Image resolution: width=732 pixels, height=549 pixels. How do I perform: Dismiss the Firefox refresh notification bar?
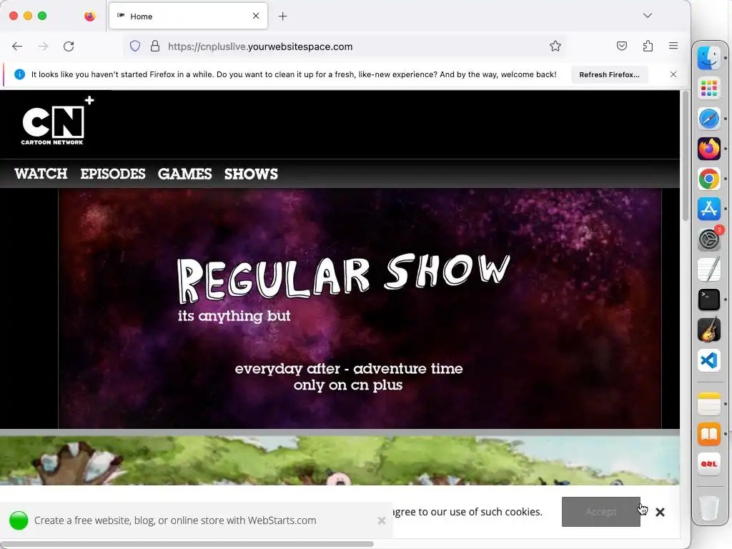(x=673, y=74)
